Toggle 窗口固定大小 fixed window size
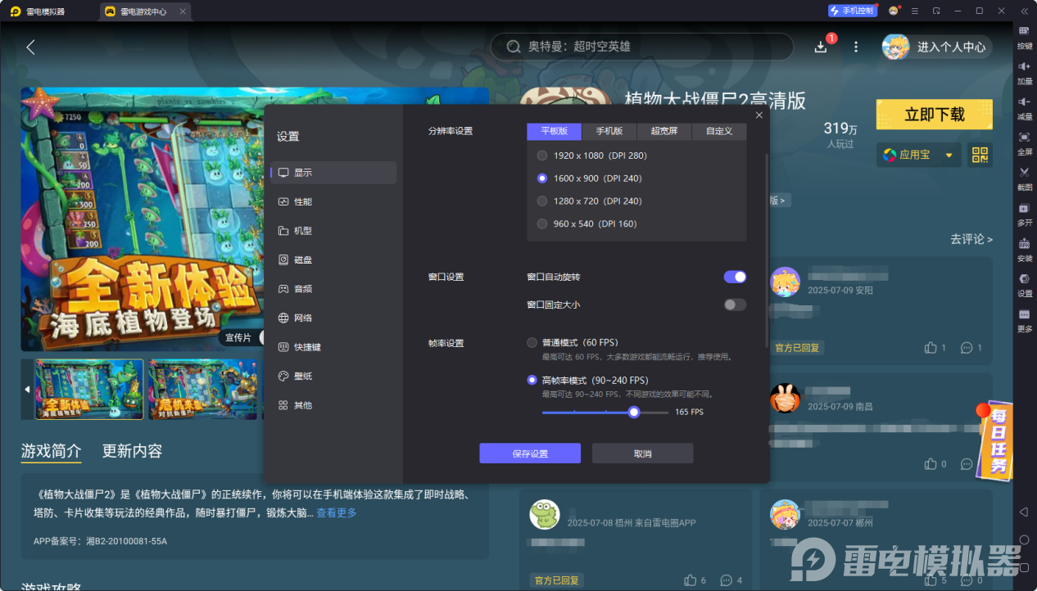1037x591 pixels. tap(734, 304)
